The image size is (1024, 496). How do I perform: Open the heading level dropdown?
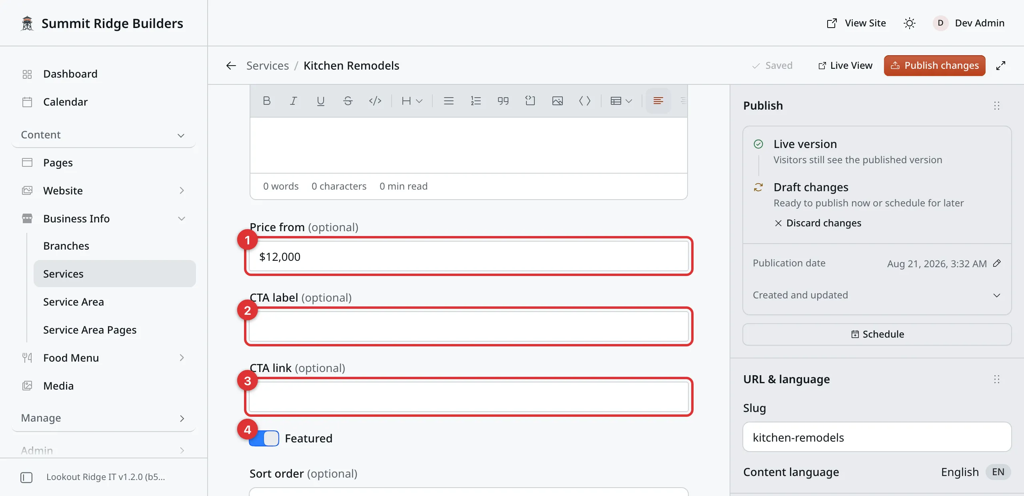coord(412,101)
